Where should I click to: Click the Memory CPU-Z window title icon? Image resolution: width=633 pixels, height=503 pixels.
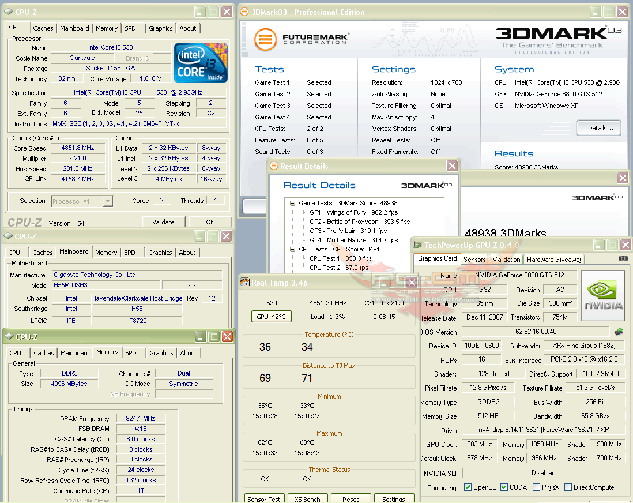(x=9, y=336)
